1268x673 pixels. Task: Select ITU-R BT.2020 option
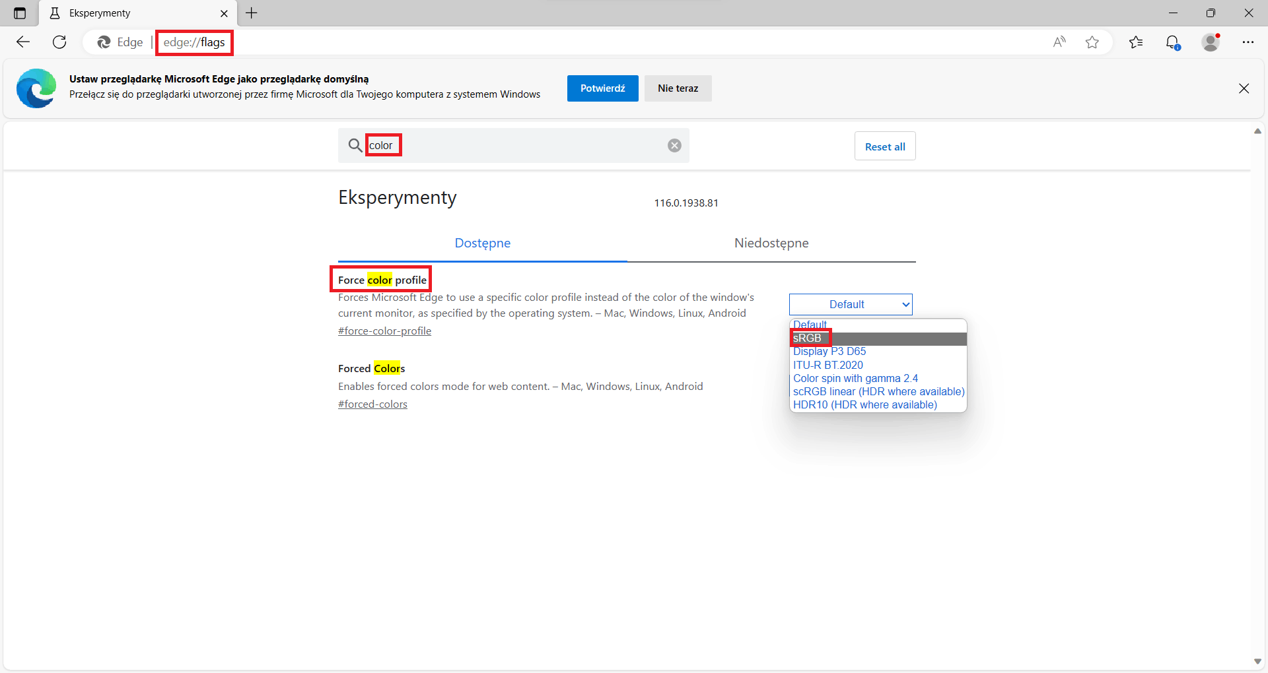click(878, 365)
